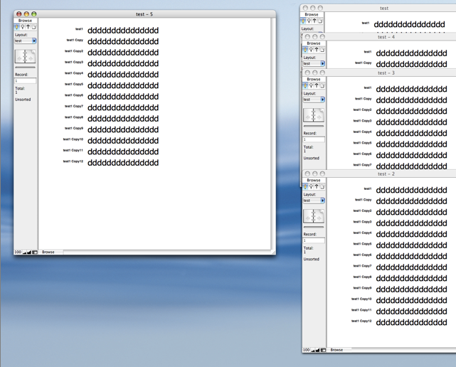456x367 pixels.
Task: Click Record number field in test - 5 window
Action: pyautogui.click(x=25, y=81)
